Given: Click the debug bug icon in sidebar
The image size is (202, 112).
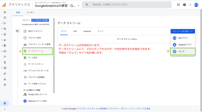Looking at the screenshot, I should (x=5, y=85).
